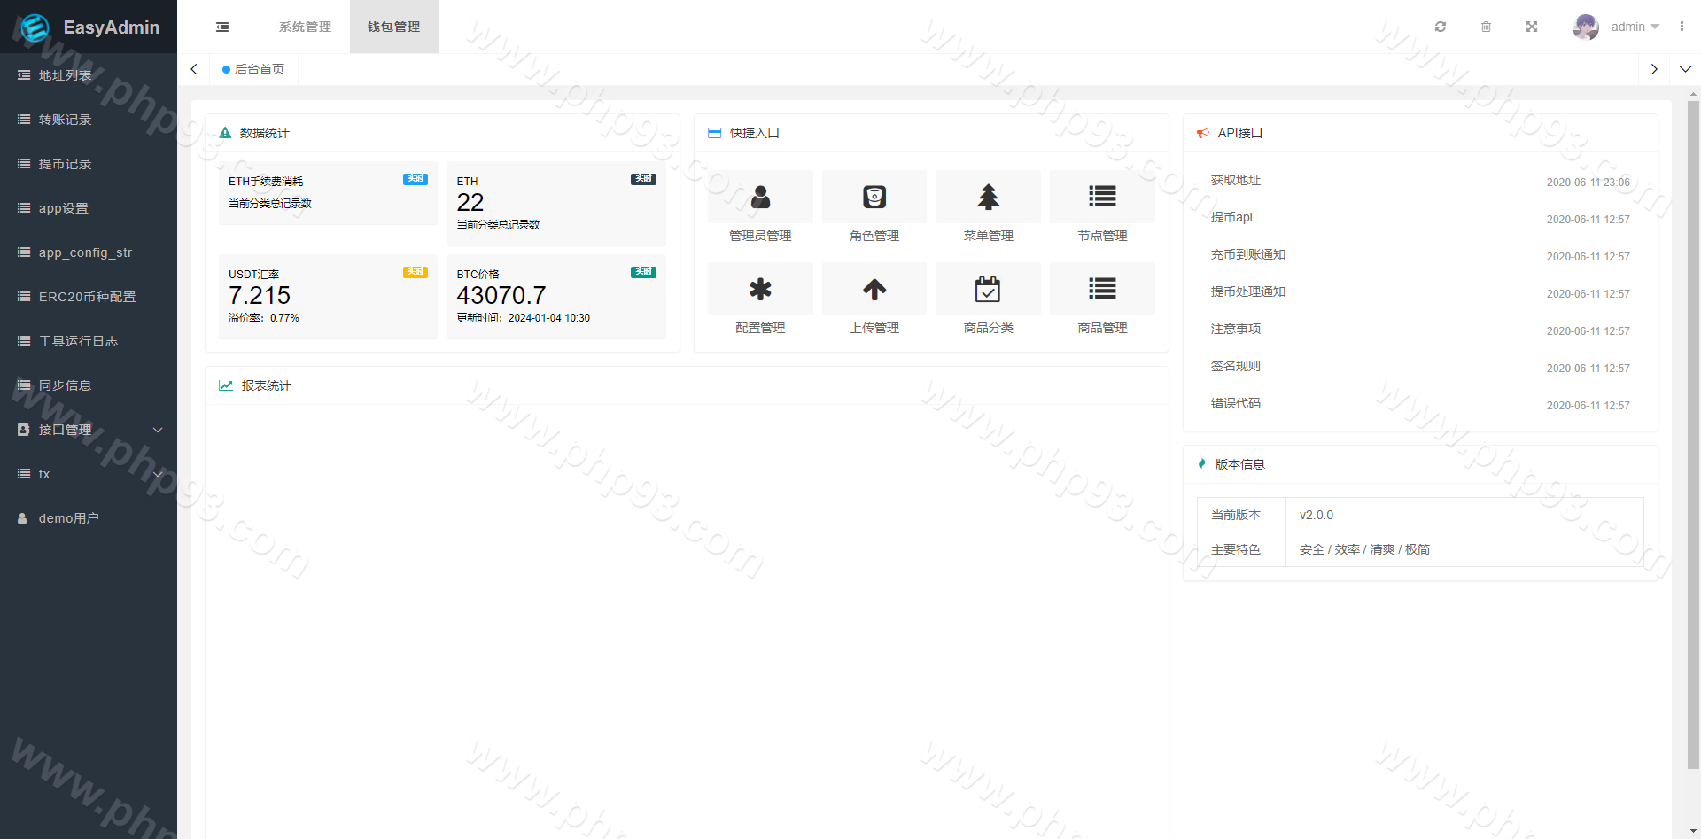Select the 钱包管理 top menu
This screenshot has height=839, width=1701.
[394, 27]
